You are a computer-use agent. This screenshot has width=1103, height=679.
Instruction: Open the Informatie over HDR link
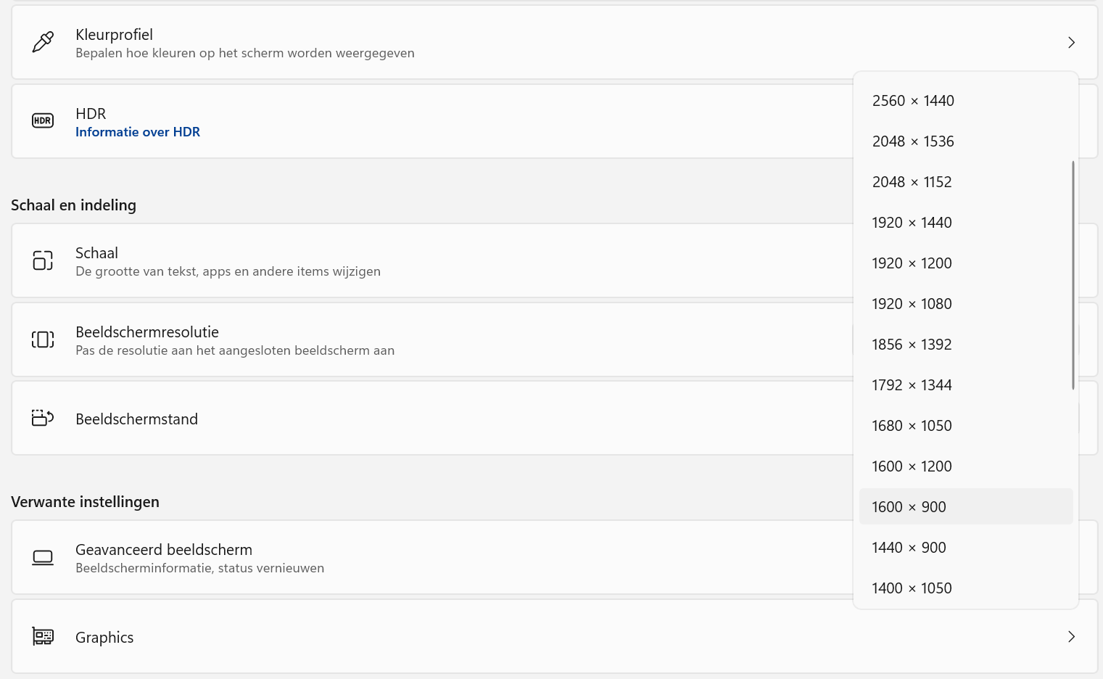tap(138, 132)
